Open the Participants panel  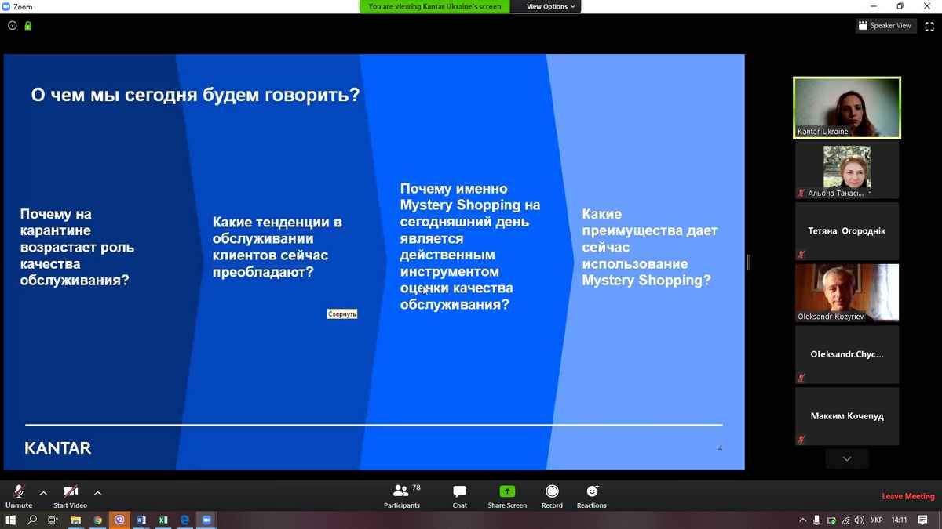[x=402, y=495]
